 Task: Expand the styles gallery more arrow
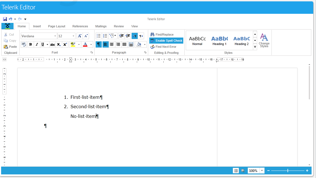pos(255,47)
